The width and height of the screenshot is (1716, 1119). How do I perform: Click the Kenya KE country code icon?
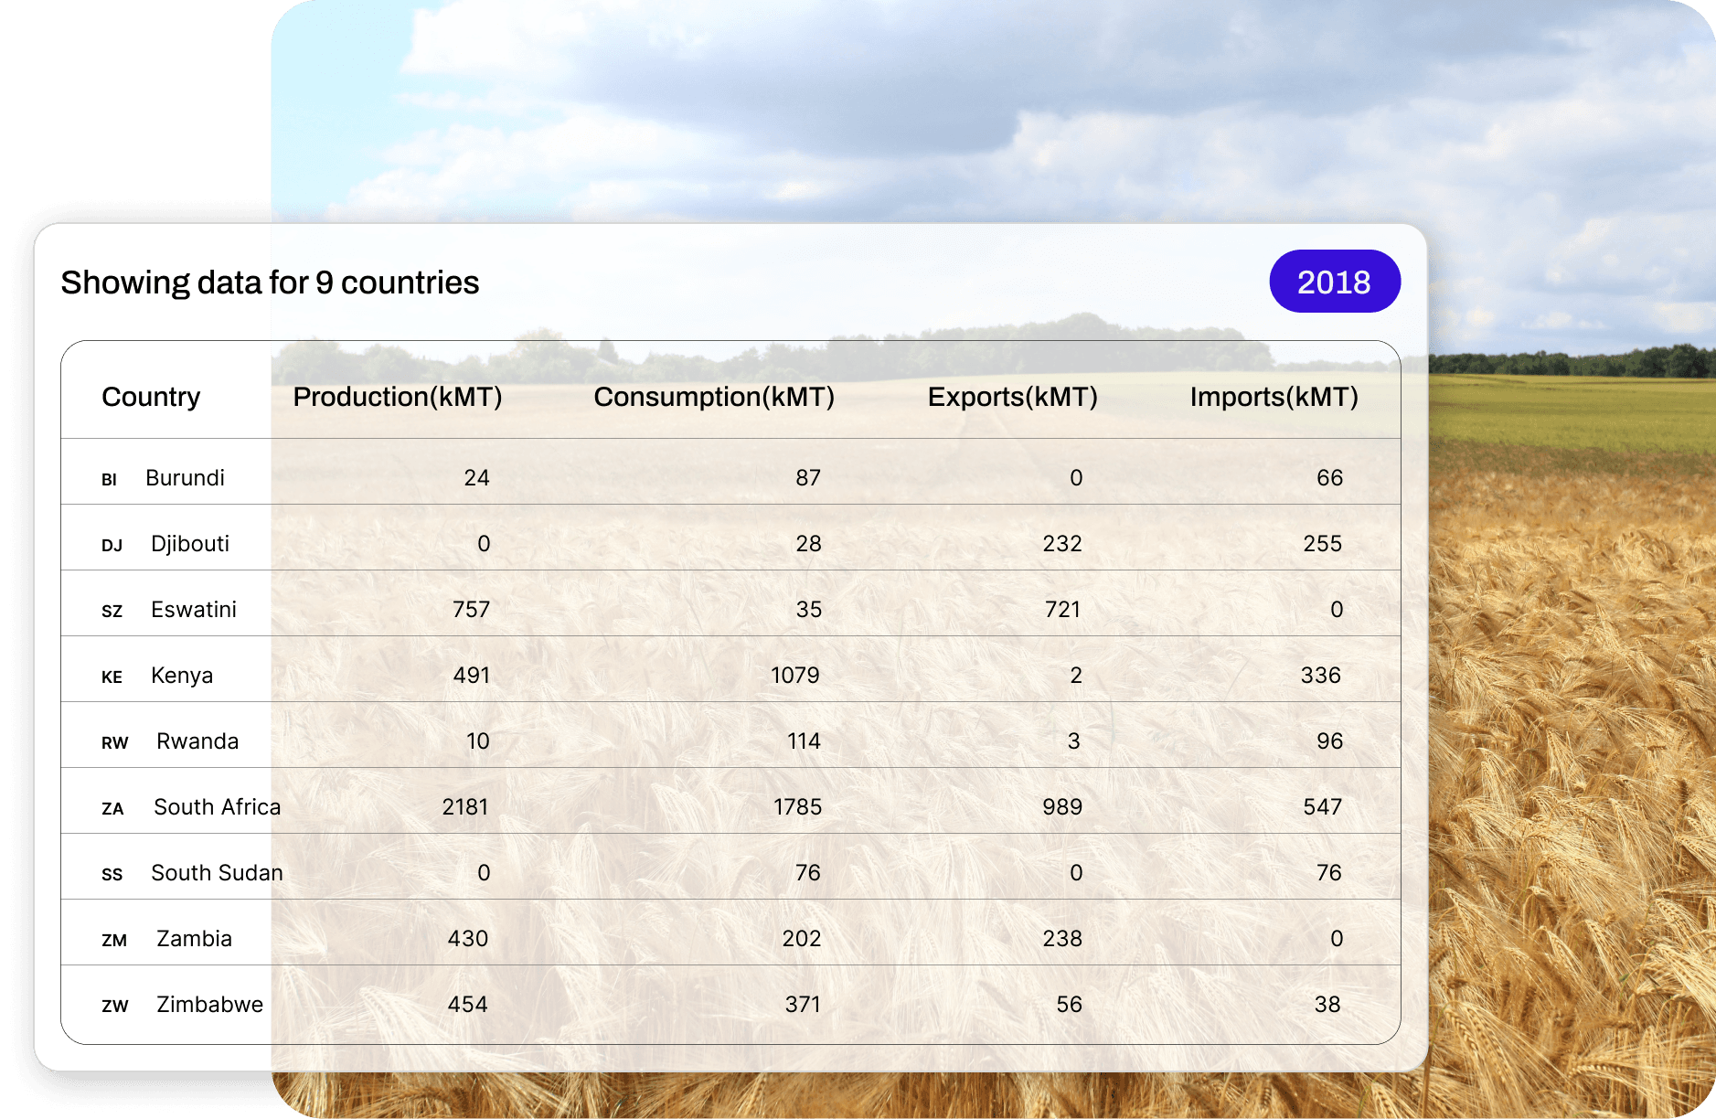(112, 677)
